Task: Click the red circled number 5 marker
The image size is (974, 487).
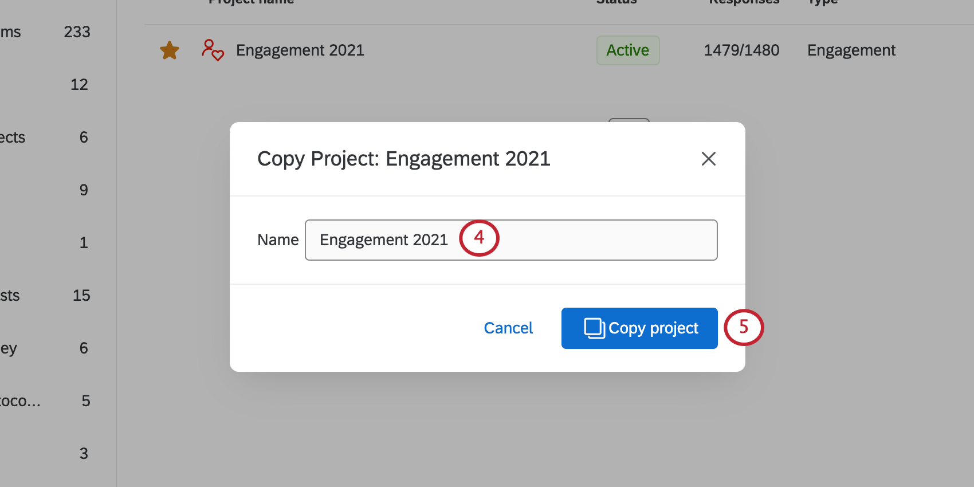Action: (x=744, y=327)
